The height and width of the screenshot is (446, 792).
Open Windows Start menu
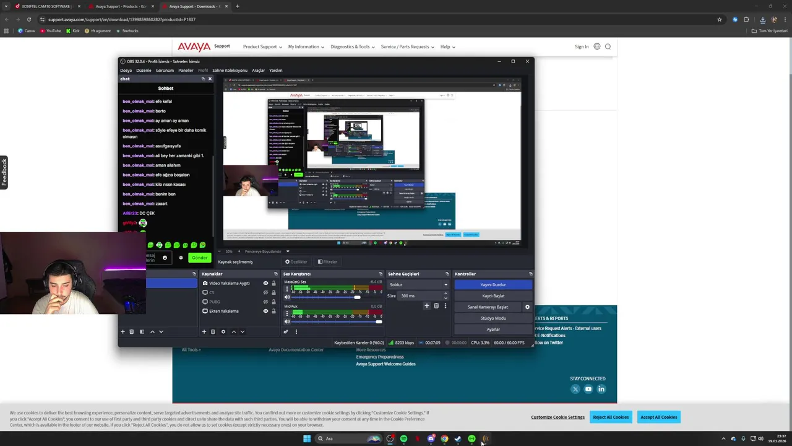click(306, 439)
